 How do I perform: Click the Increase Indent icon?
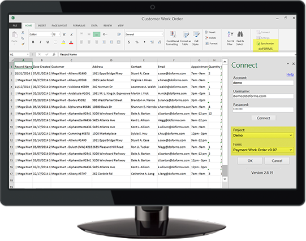click(x=111, y=42)
